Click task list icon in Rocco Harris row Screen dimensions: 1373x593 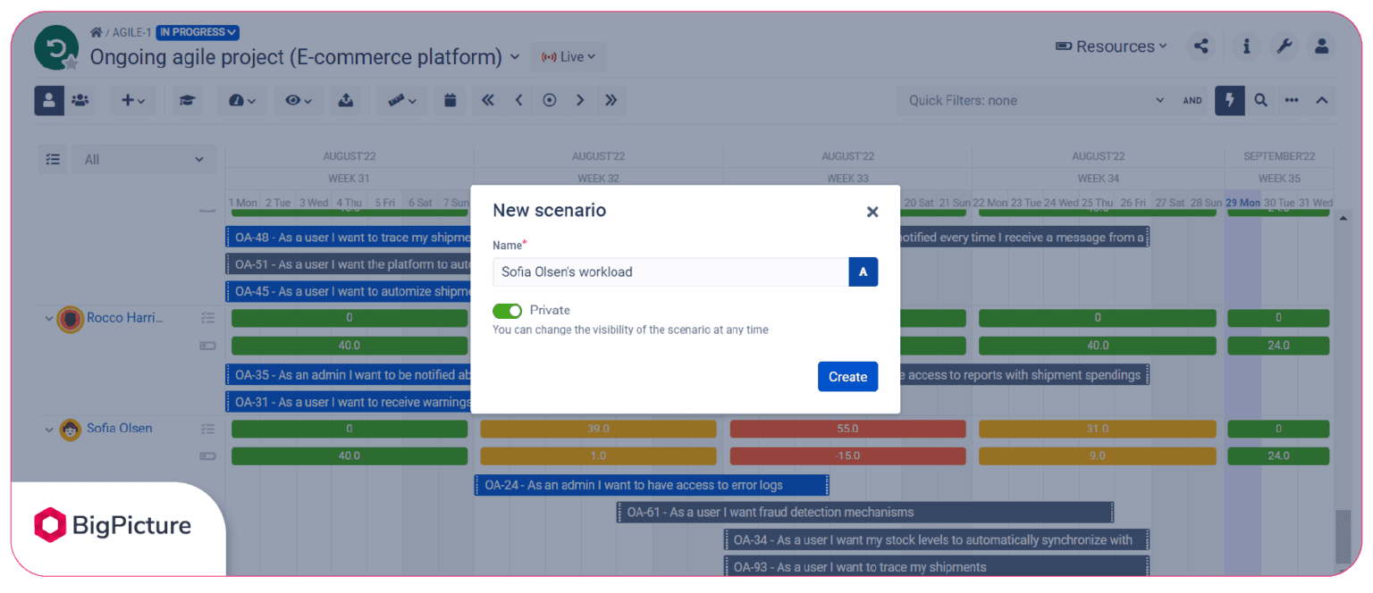(x=208, y=318)
